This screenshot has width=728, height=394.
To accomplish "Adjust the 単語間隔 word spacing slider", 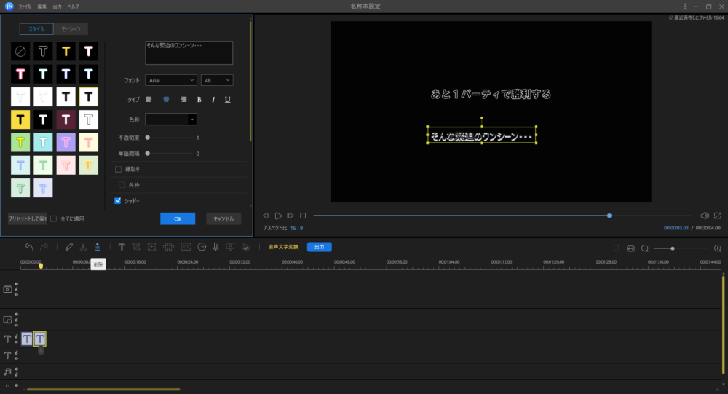I will coord(170,154).
